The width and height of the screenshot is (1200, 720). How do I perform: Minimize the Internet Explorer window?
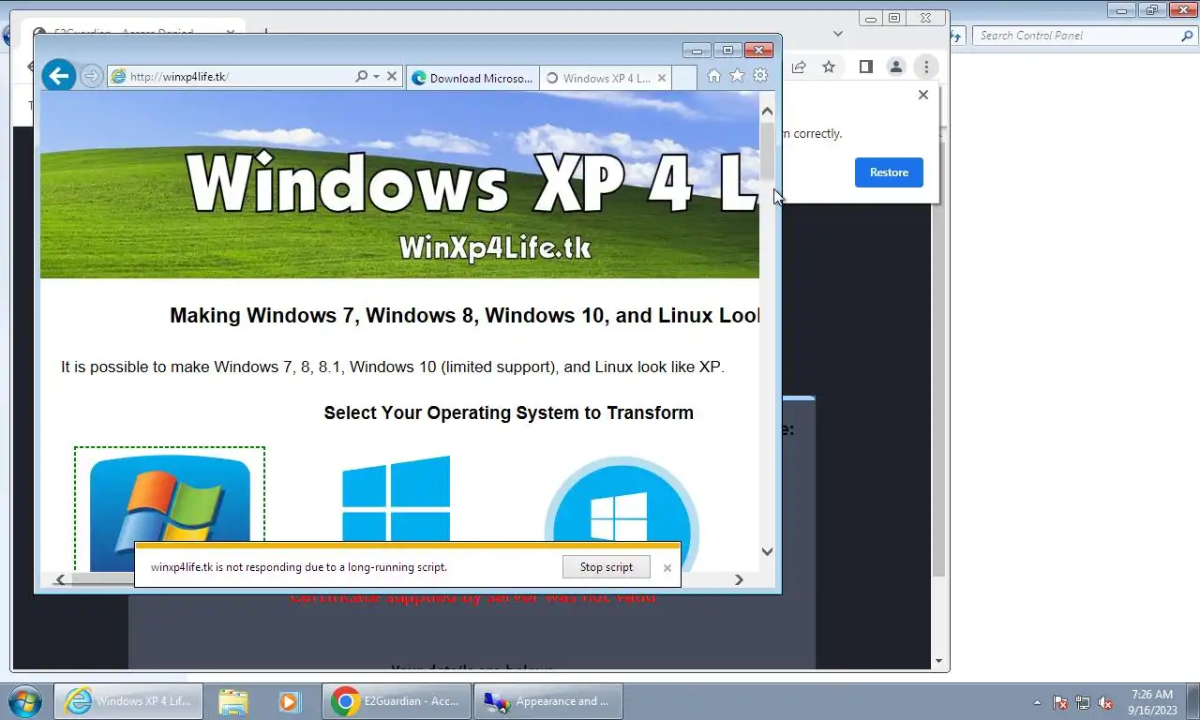click(696, 50)
